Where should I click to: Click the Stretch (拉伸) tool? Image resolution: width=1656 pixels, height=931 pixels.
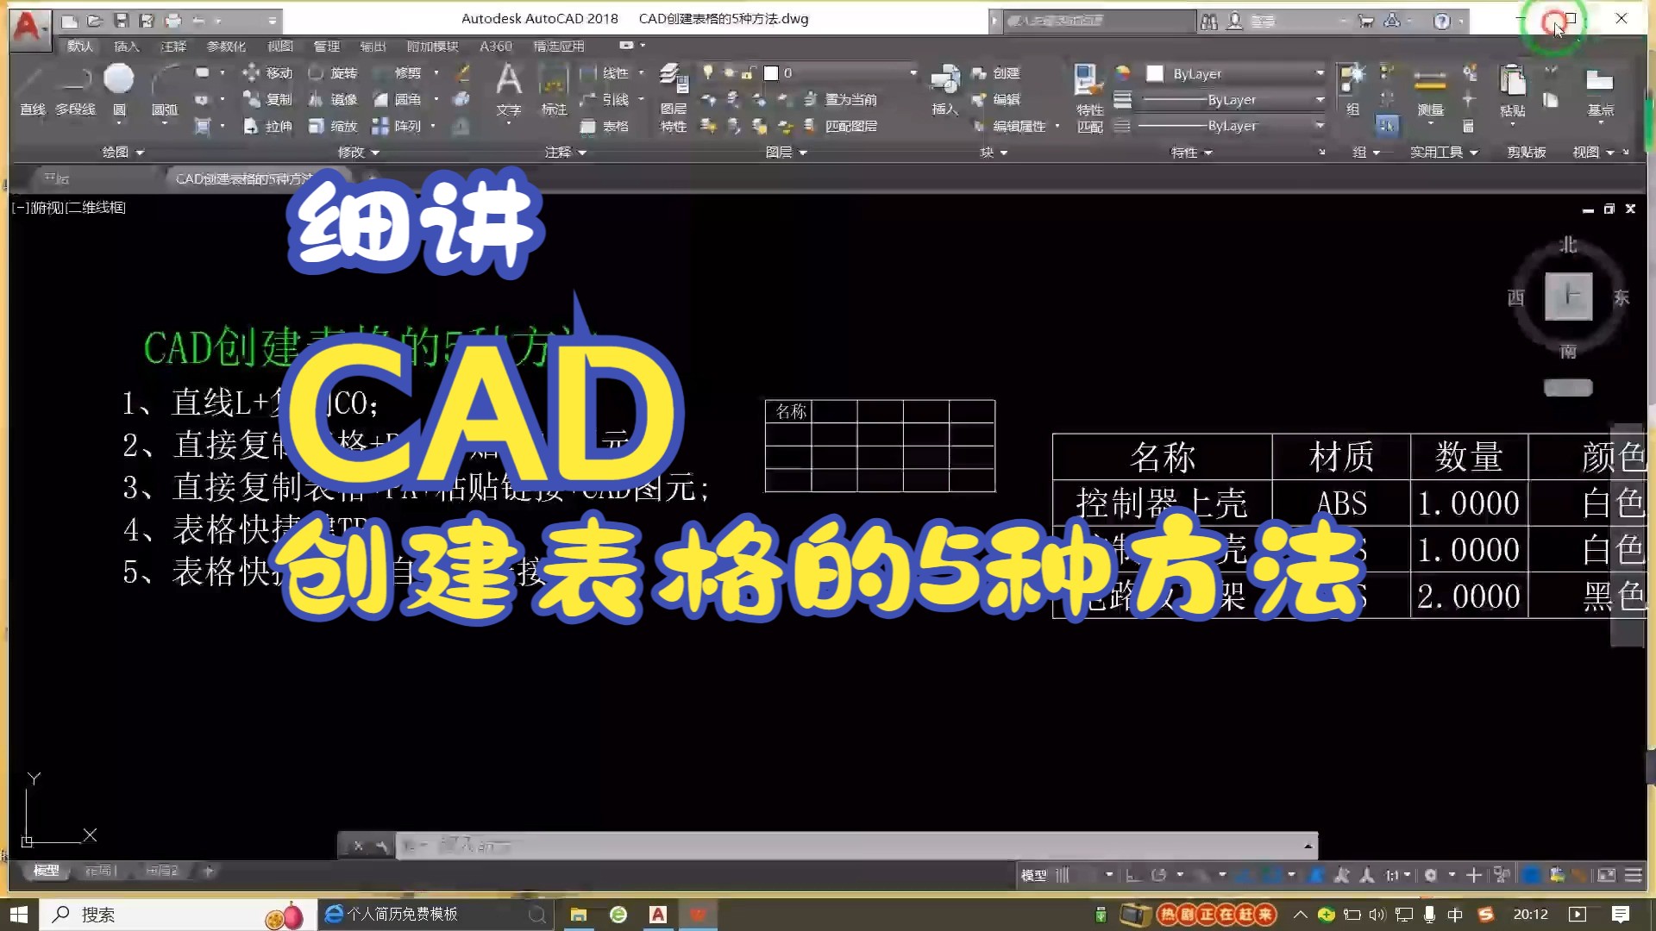click(x=268, y=127)
